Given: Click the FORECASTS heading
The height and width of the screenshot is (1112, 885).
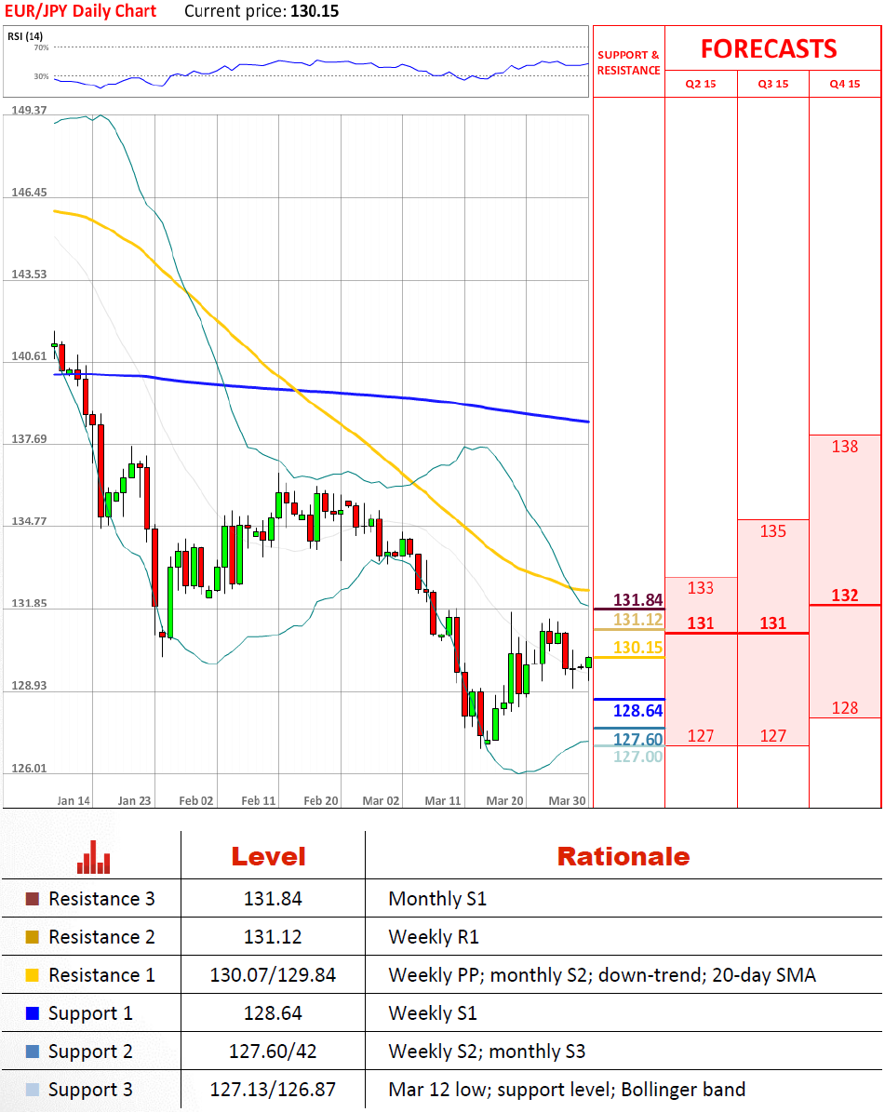Looking at the screenshot, I should pyautogui.click(x=769, y=49).
